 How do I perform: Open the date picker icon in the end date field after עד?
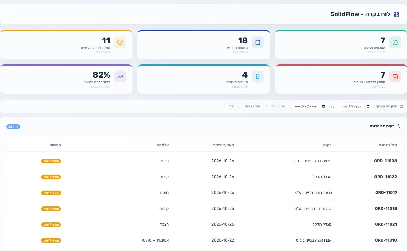tap(323, 106)
